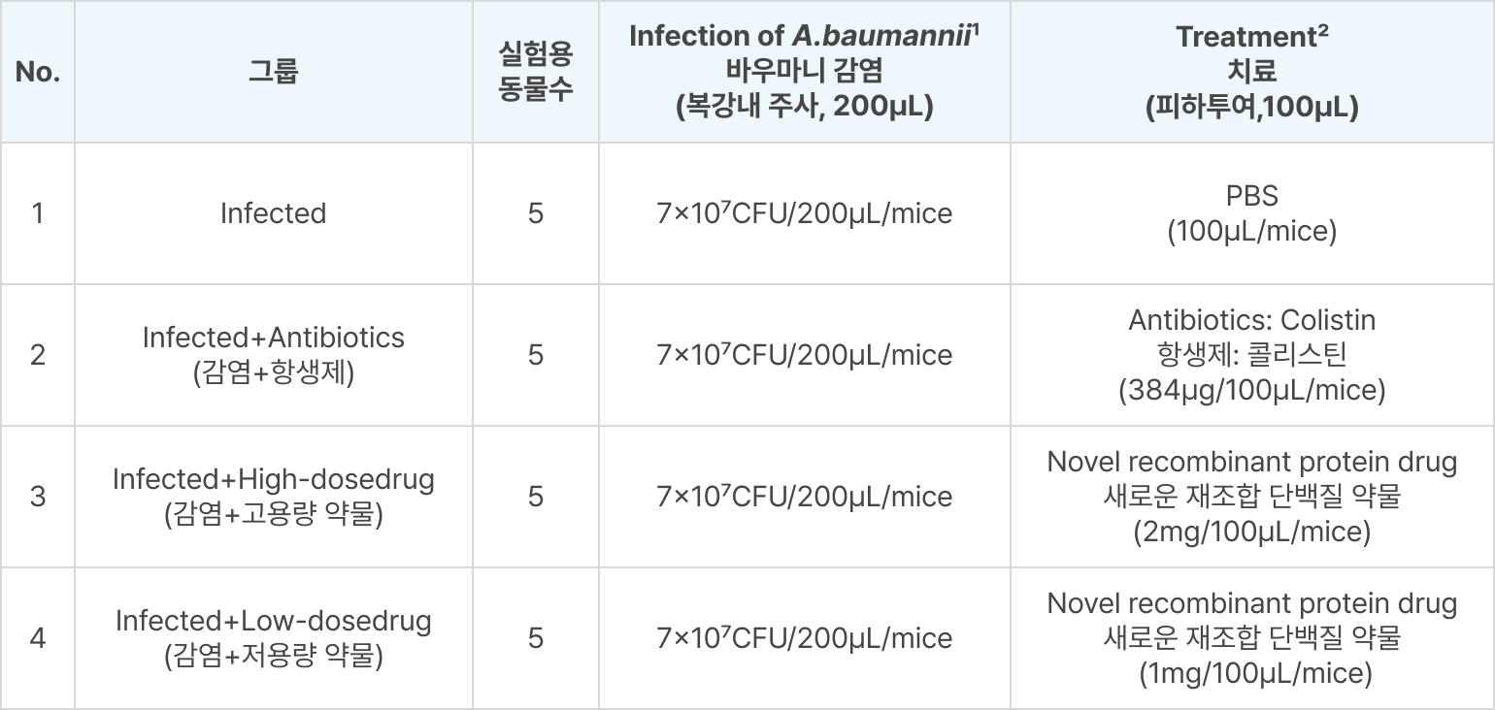Click the Infected+Antibiotics group cell

click(x=273, y=355)
